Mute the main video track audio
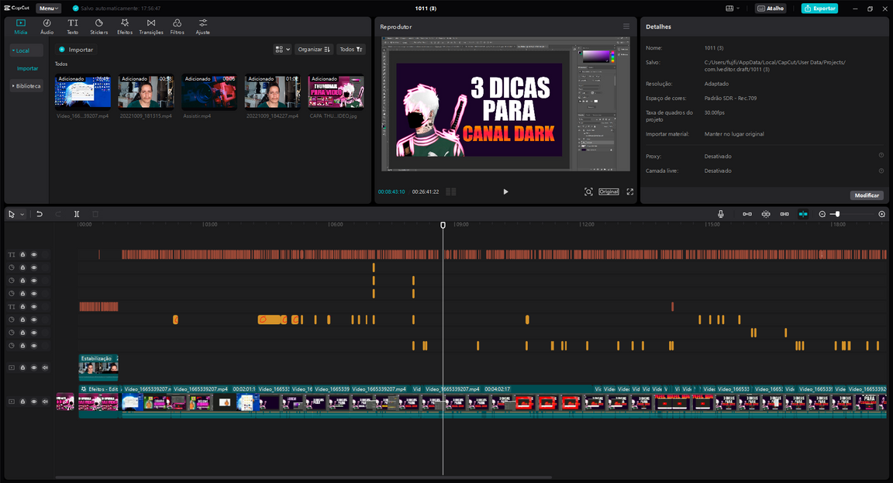 [45, 402]
